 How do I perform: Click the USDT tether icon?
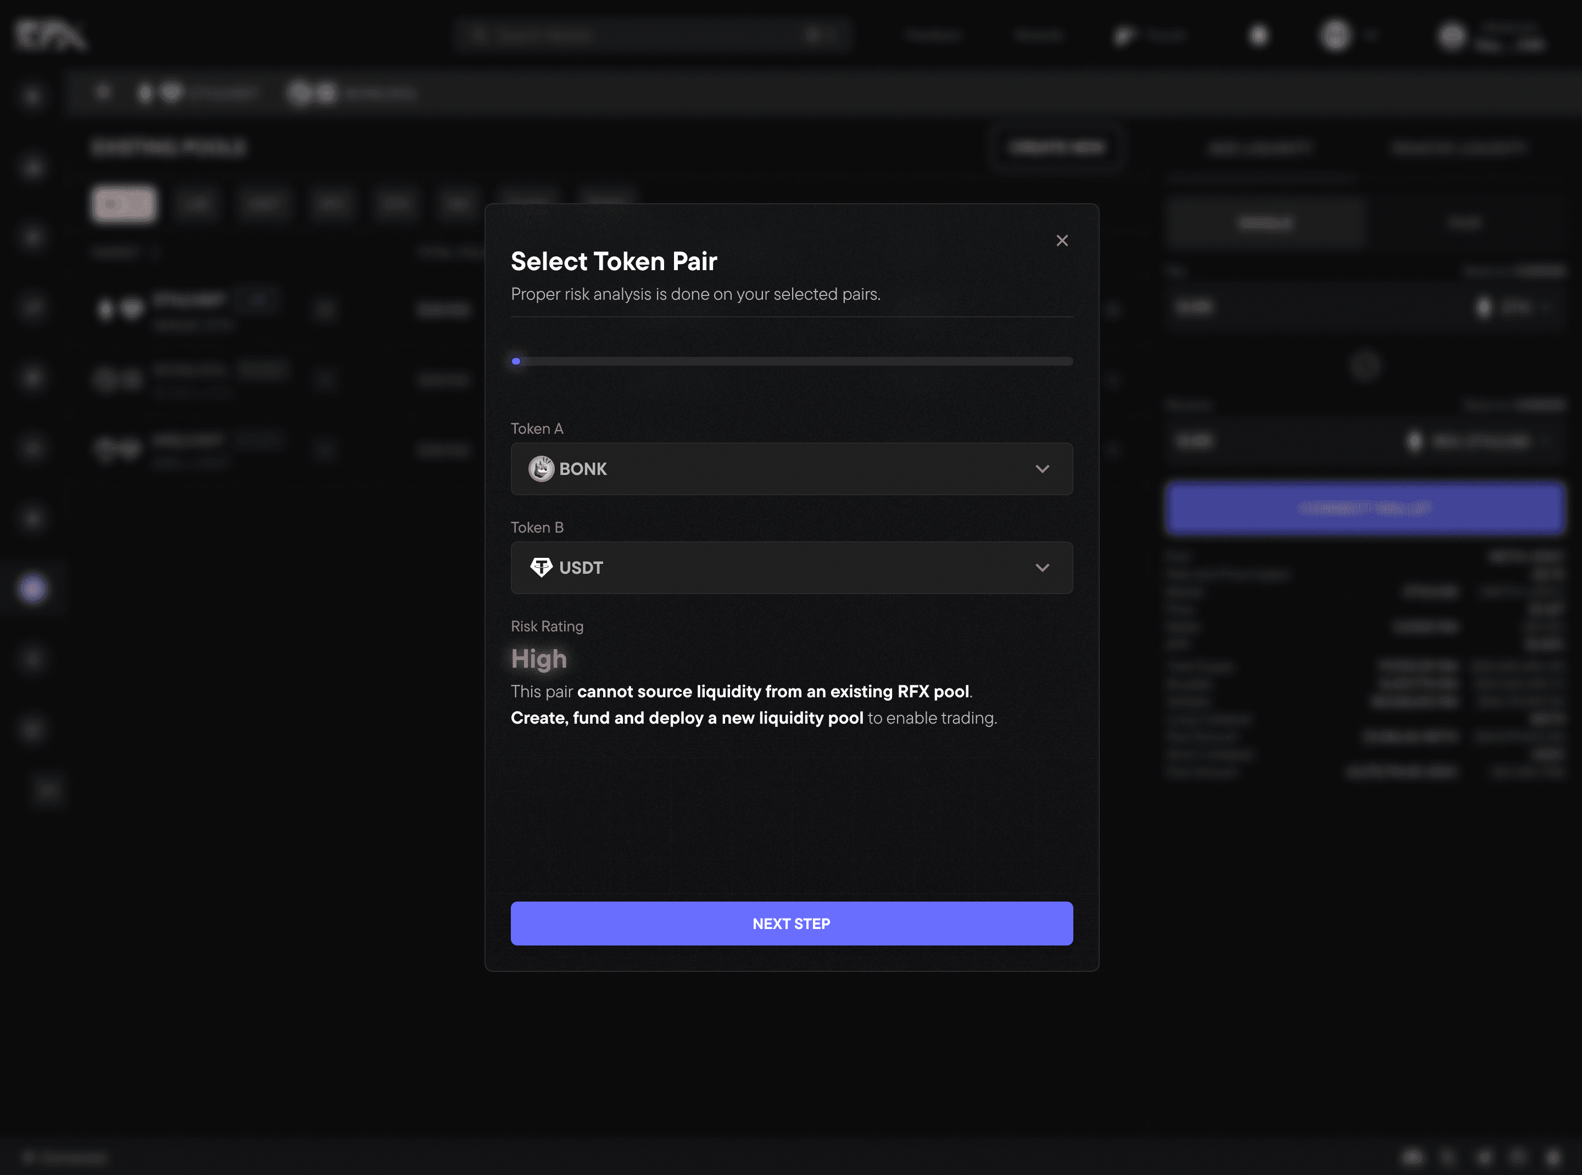point(541,567)
